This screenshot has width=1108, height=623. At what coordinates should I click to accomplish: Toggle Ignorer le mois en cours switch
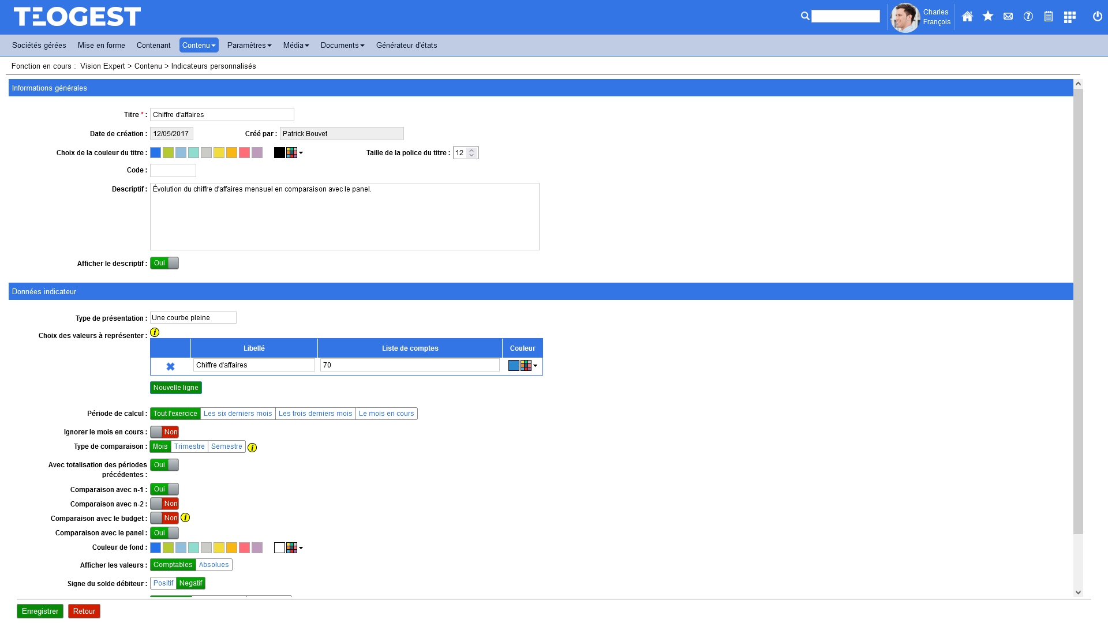164,432
